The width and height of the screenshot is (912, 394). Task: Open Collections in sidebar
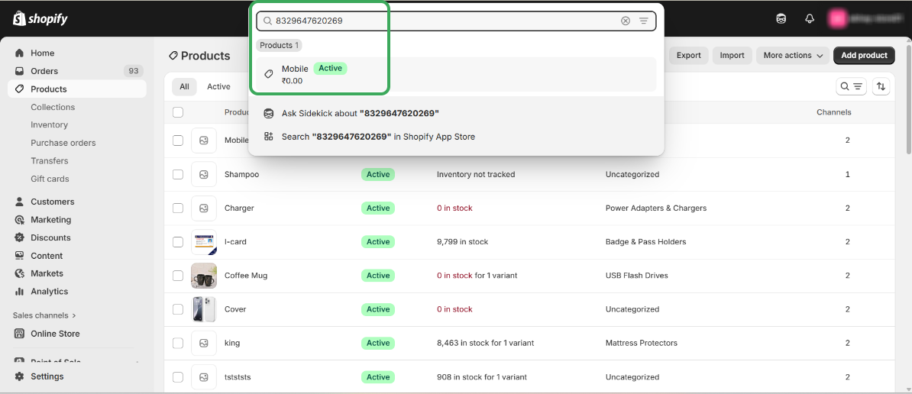(x=53, y=107)
